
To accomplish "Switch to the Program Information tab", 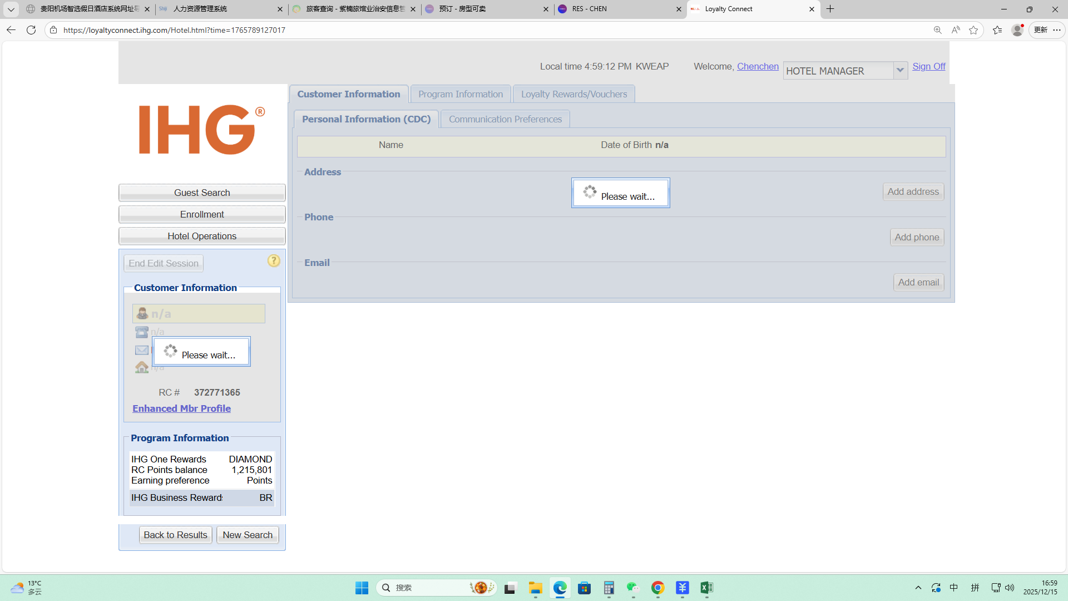I will [x=460, y=94].
